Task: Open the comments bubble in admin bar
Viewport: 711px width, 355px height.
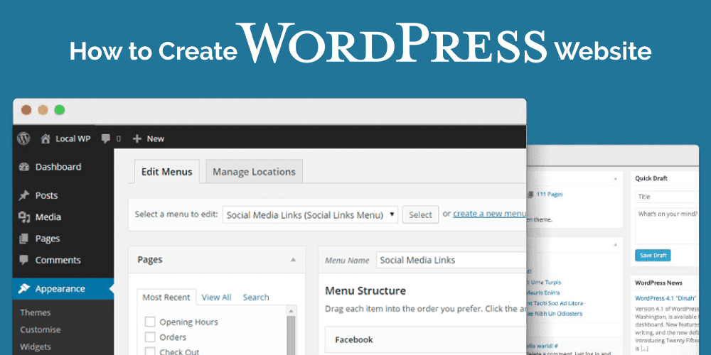Action: point(106,138)
